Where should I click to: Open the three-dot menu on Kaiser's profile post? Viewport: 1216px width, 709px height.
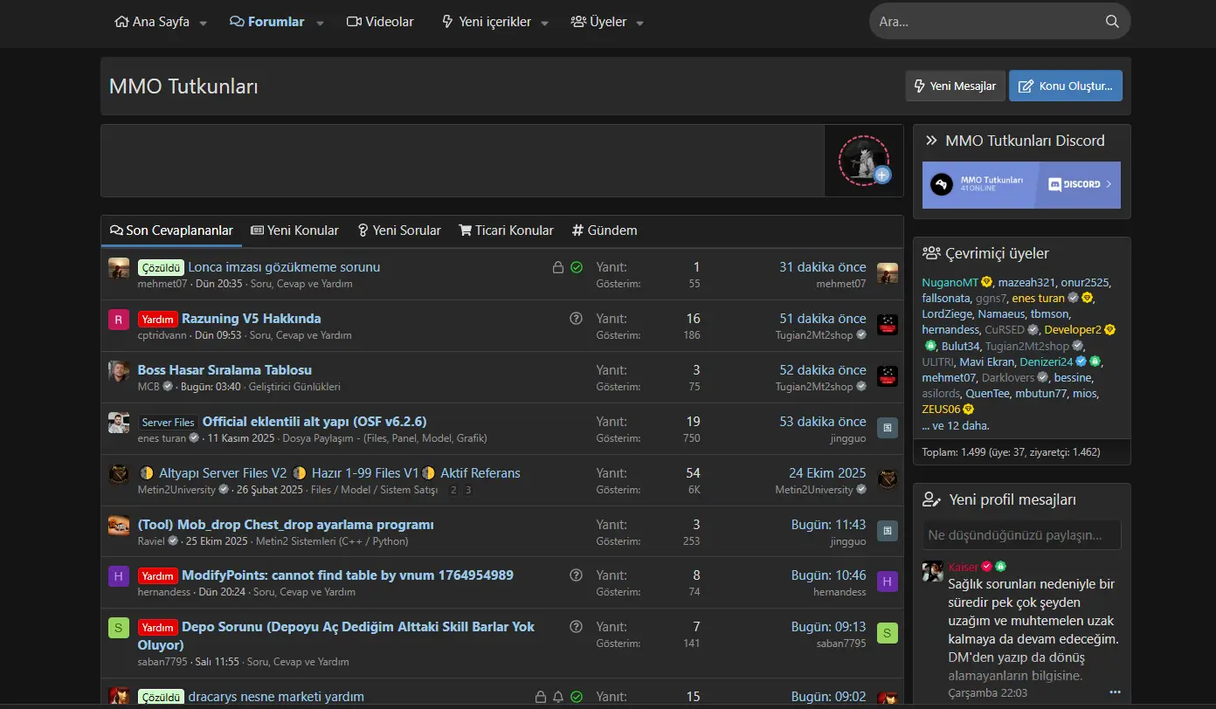point(1114,692)
